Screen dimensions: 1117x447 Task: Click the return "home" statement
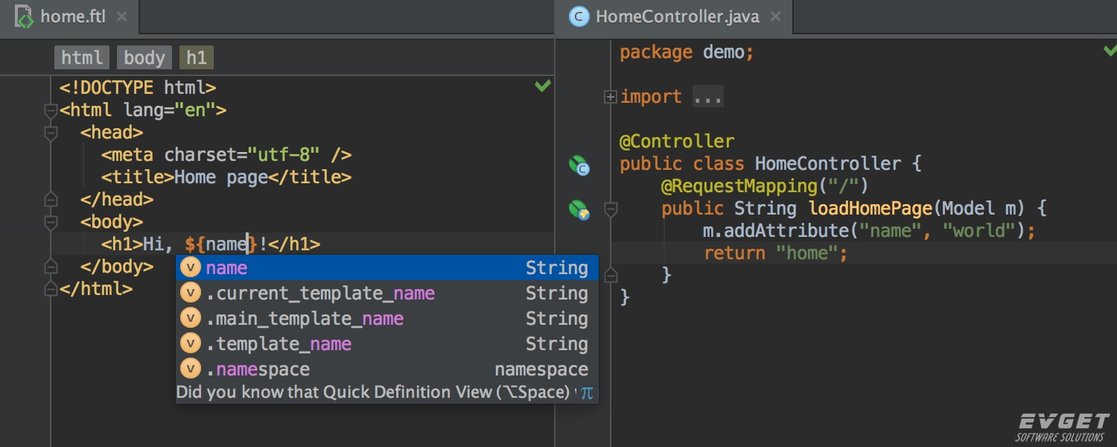[x=776, y=253]
